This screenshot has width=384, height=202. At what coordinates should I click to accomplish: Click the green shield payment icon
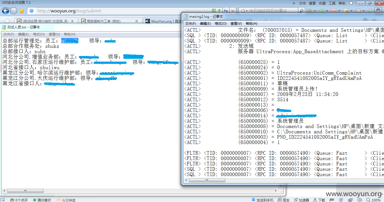pyautogui.click(x=322, y=11)
